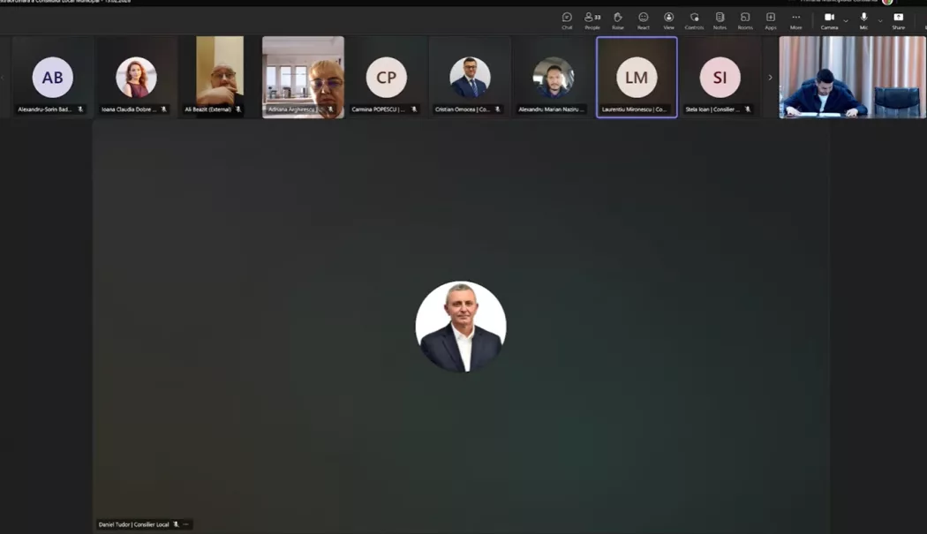The width and height of the screenshot is (927, 534).
Task: Open the View layout options
Action: coord(668,20)
